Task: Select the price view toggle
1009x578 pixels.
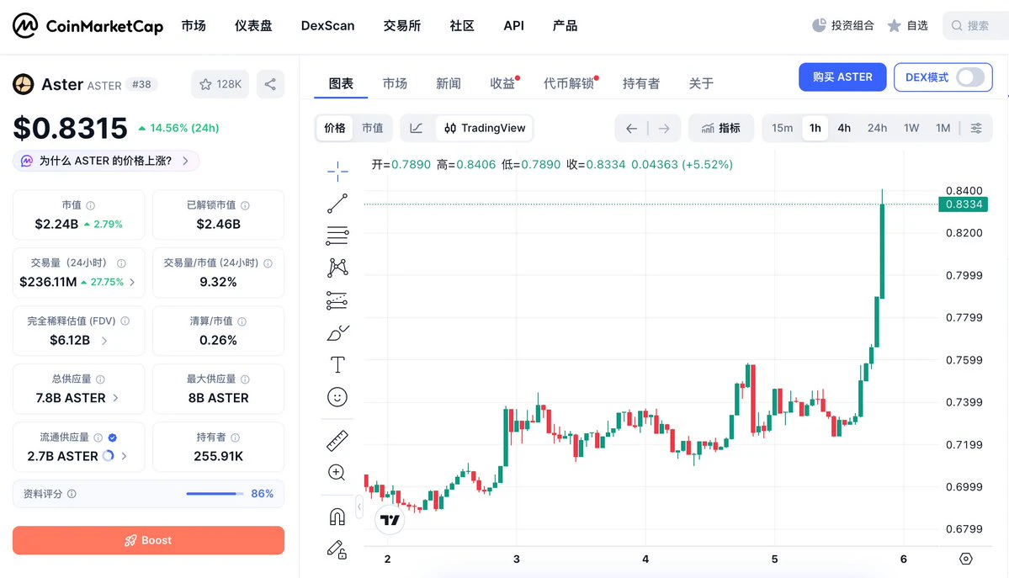Action: (335, 128)
